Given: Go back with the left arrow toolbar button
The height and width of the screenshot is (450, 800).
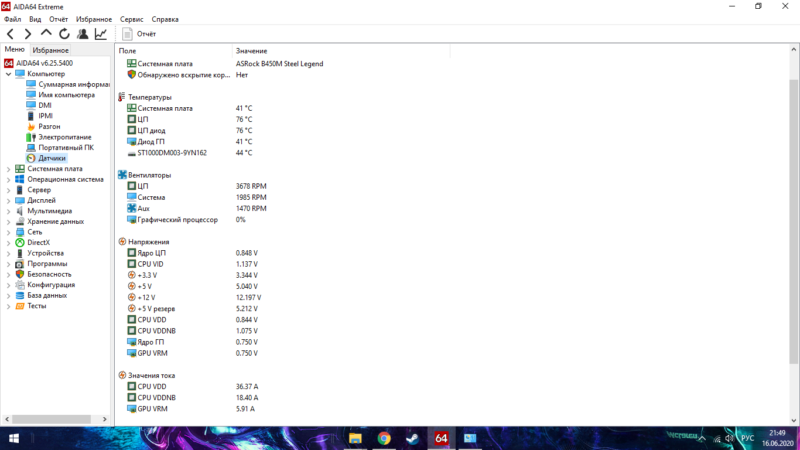Looking at the screenshot, I should [11, 34].
